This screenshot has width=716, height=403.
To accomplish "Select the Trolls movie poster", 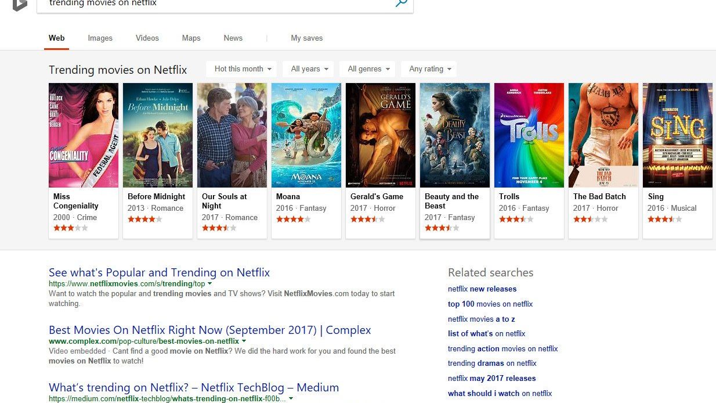I will 529,135.
